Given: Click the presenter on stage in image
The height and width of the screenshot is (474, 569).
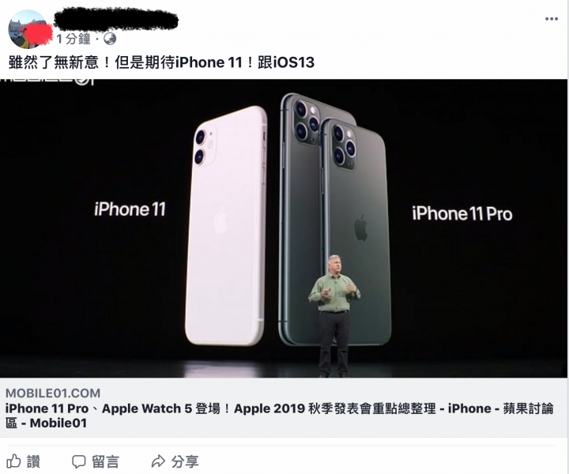Looking at the screenshot, I should [x=333, y=315].
